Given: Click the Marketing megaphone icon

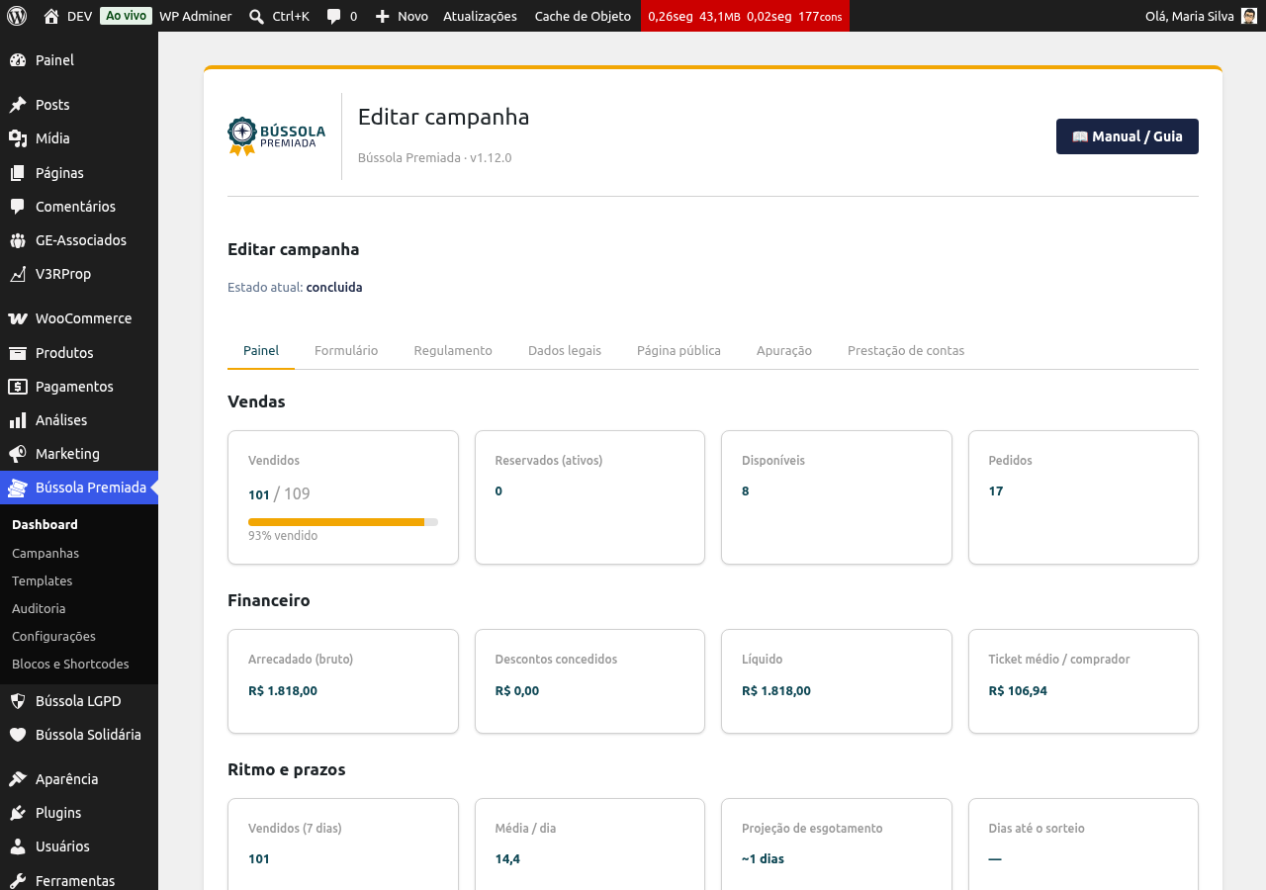Looking at the screenshot, I should (x=18, y=454).
